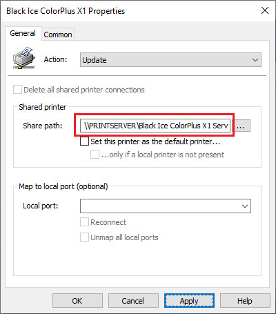276x314 pixels.
Task: Close the Black Ice ColorPlus X1 Properties dialog
Action: tap(265, 10)
